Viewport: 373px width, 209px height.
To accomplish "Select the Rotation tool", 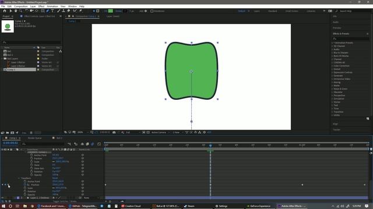I will coord(27,11).
